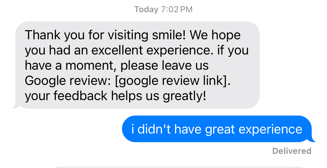This screenshot has width=327, height=168.
Task: Click the Google review: text
Action: pyautogui.click(x=68, y=81)
